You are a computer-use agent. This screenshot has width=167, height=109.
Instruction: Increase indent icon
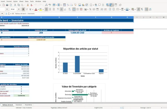click(x=110, y=9)
